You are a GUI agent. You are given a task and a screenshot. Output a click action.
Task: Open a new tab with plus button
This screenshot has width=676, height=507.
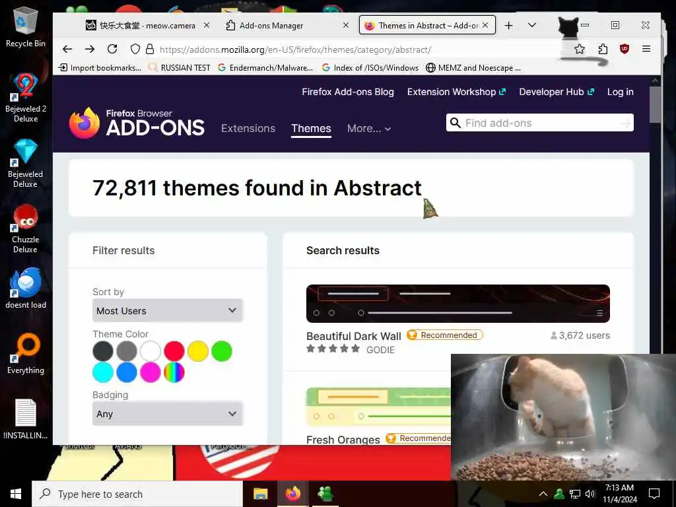click(x=508, y=26)
